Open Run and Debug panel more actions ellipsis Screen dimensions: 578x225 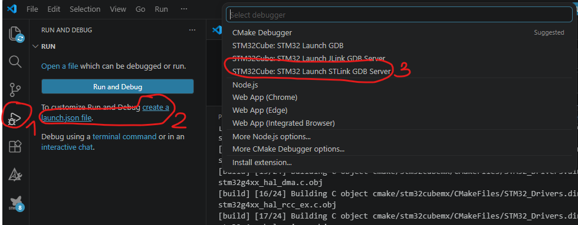coord(192,30)
